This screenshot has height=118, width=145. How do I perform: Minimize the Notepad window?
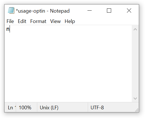point(89,10)
